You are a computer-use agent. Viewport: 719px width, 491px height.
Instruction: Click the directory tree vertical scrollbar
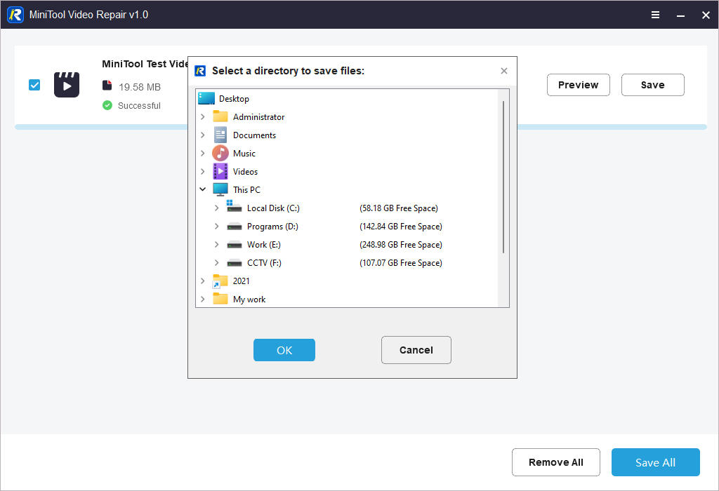click(503, 177)
